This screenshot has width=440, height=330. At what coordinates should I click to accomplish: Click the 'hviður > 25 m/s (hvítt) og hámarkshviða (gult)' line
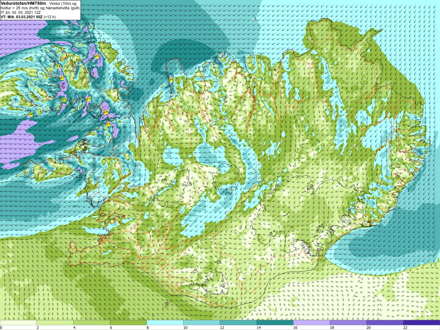(40, 8)
